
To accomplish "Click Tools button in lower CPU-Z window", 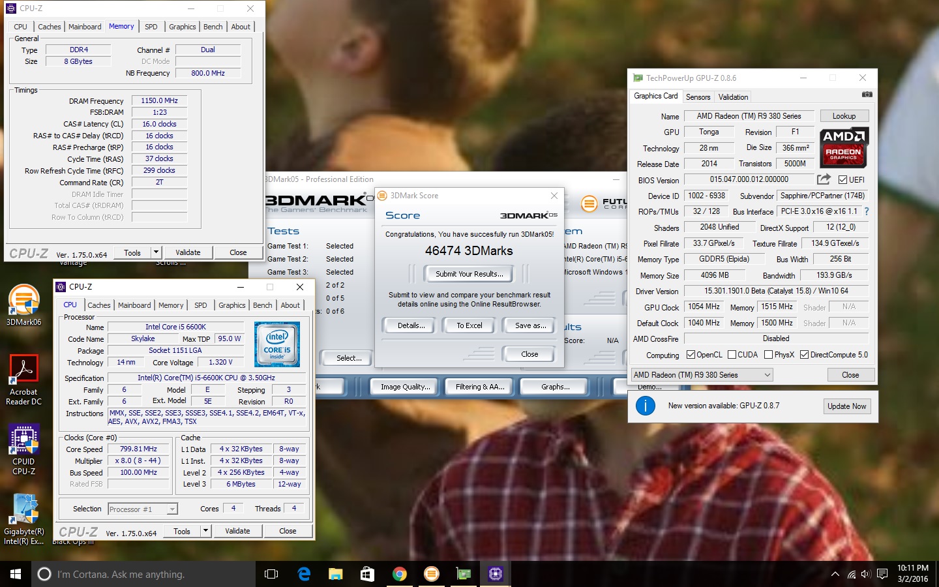I will point(182,531).
